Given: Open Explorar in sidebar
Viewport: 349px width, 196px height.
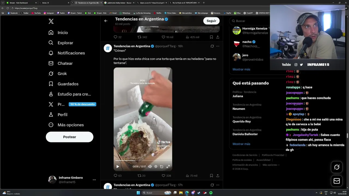Looking at the screenshot, I should tap(61, 43).
